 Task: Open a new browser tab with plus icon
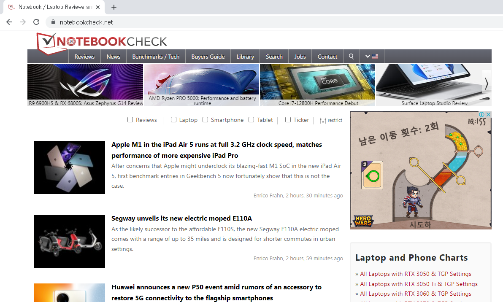coord(114,7)
